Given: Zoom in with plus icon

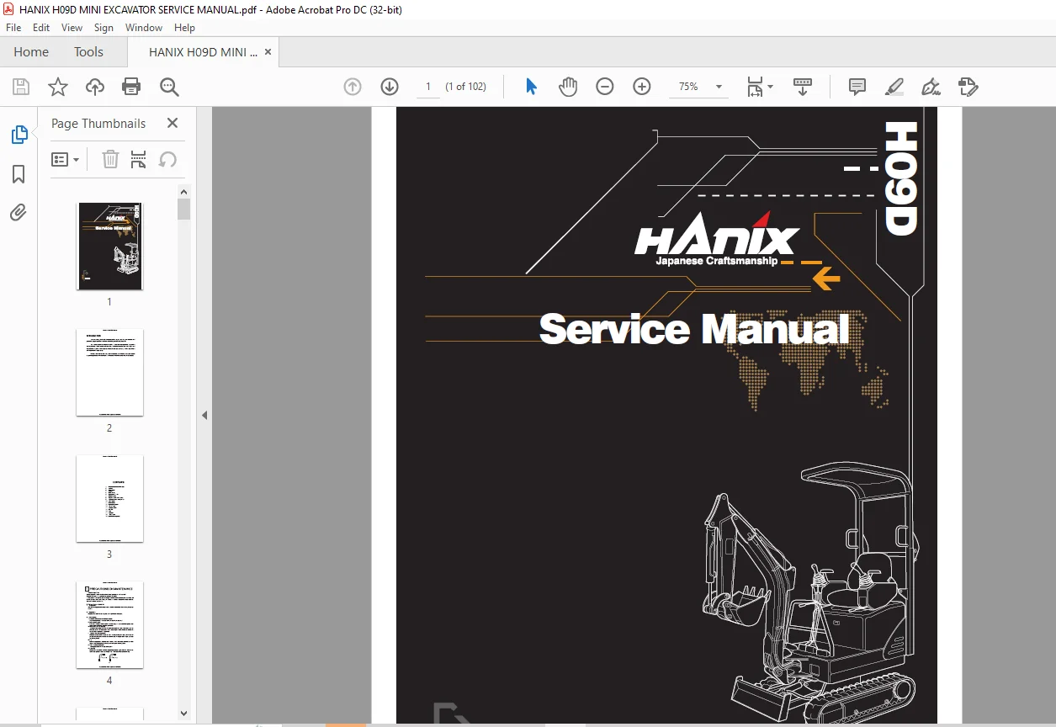Looking at the screenshot, I should [x=642, y=87].
